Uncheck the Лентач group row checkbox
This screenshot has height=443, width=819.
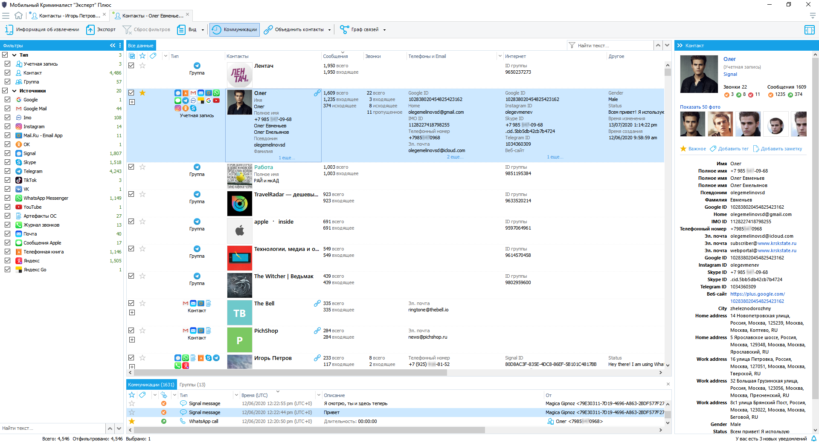click(131, 66)
